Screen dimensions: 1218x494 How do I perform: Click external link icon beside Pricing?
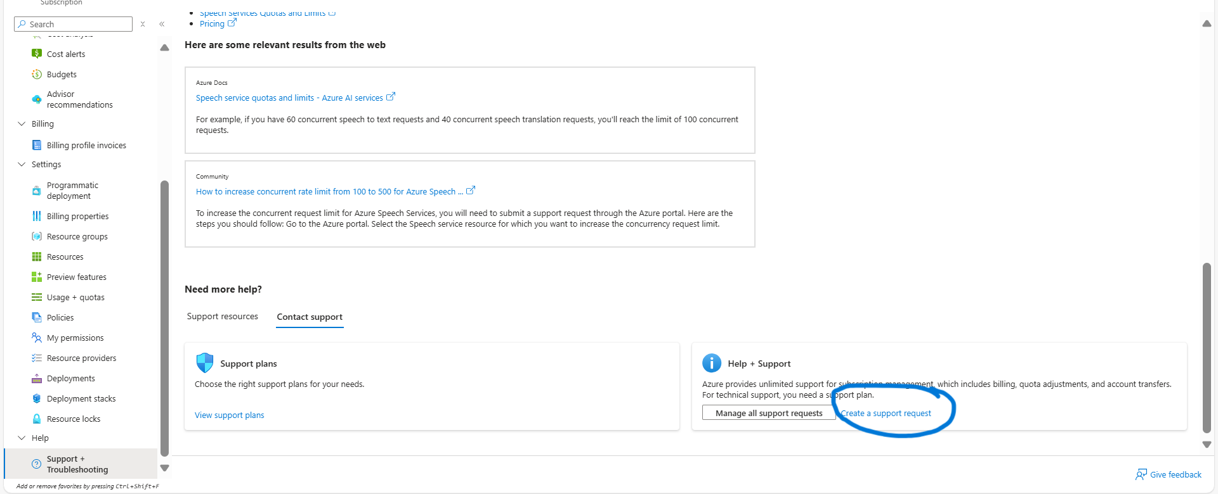coord(232,23)
